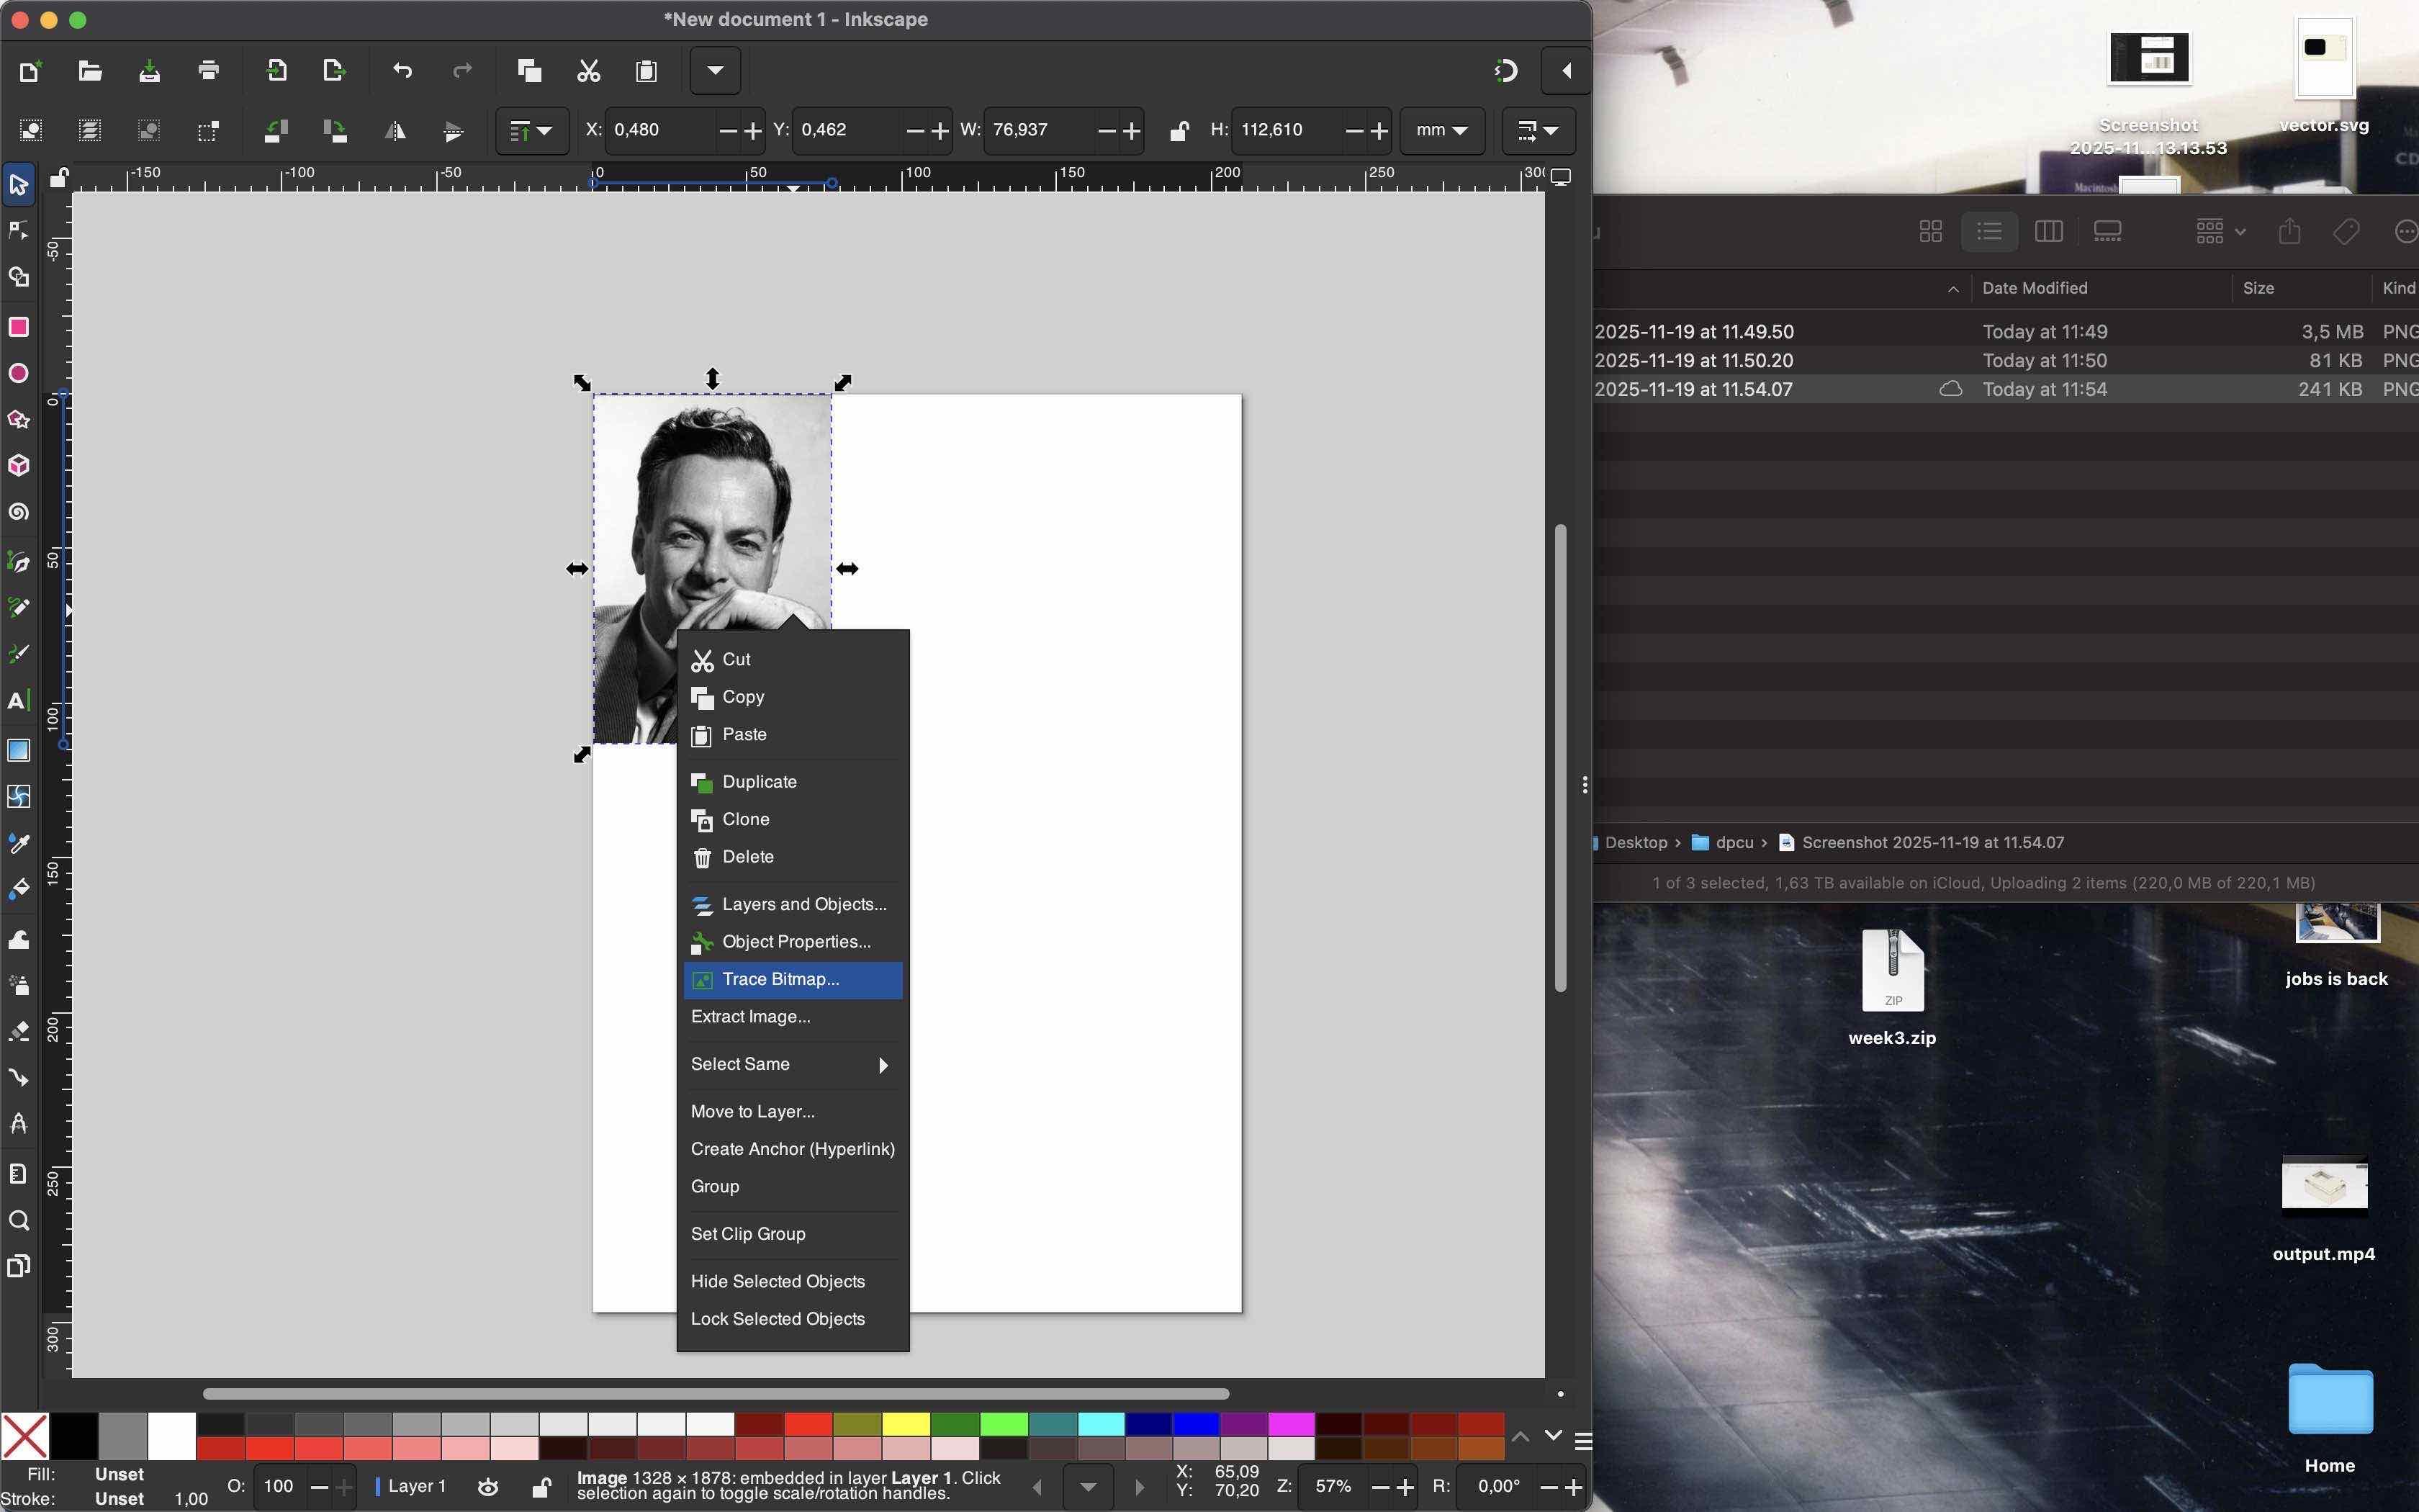Select the Zoom tool in toolbox
2419x1512 pixels.
point(18,1221)
